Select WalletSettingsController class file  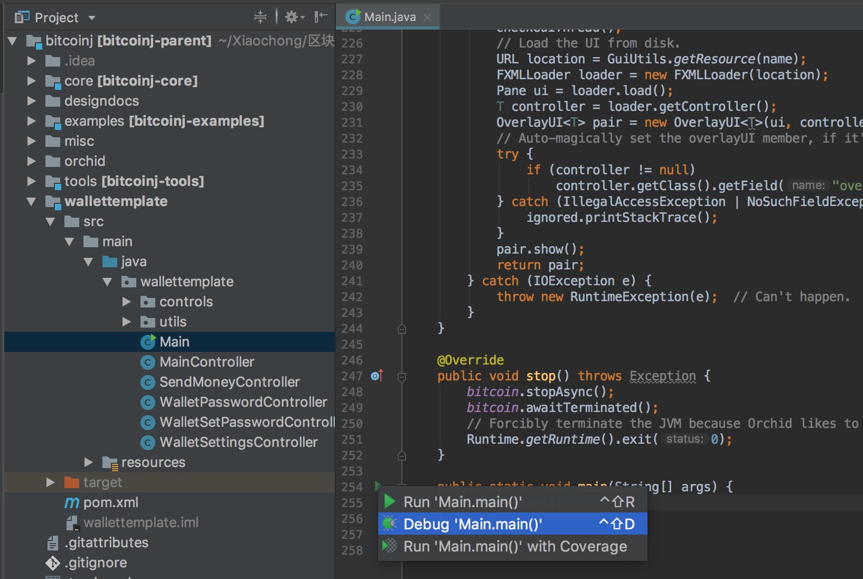click(x=238, y=442)
